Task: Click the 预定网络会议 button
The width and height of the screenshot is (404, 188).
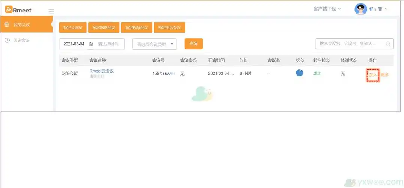Action: click(x=104, y=27)
